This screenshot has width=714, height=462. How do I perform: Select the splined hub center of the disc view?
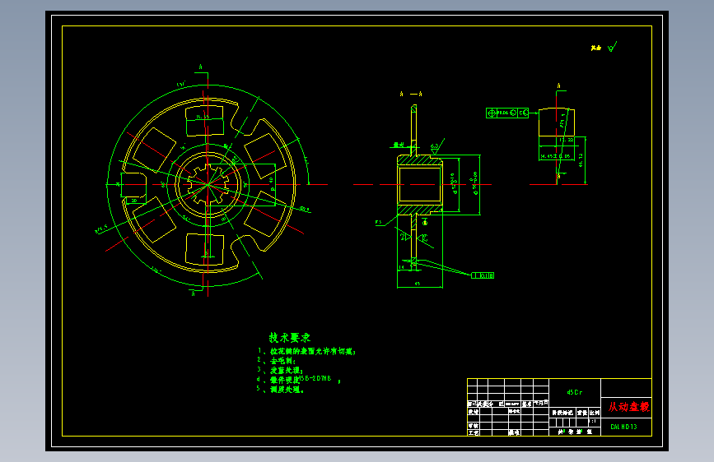[x=208, y=184]
